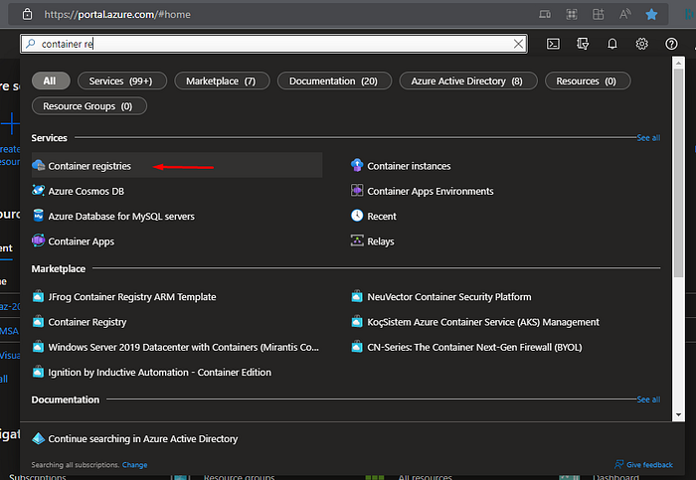The height and width of the screenshot is (480, 696).
Task: Click the Container instances icon
Action: [x=357, y=165]
